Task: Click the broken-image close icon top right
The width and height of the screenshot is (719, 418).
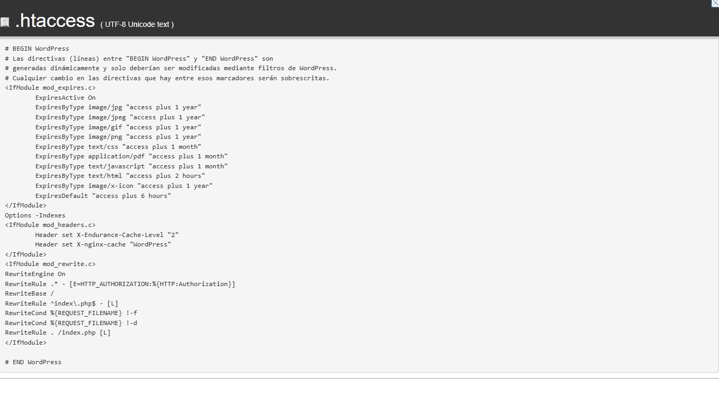Action: coord(716,3)
